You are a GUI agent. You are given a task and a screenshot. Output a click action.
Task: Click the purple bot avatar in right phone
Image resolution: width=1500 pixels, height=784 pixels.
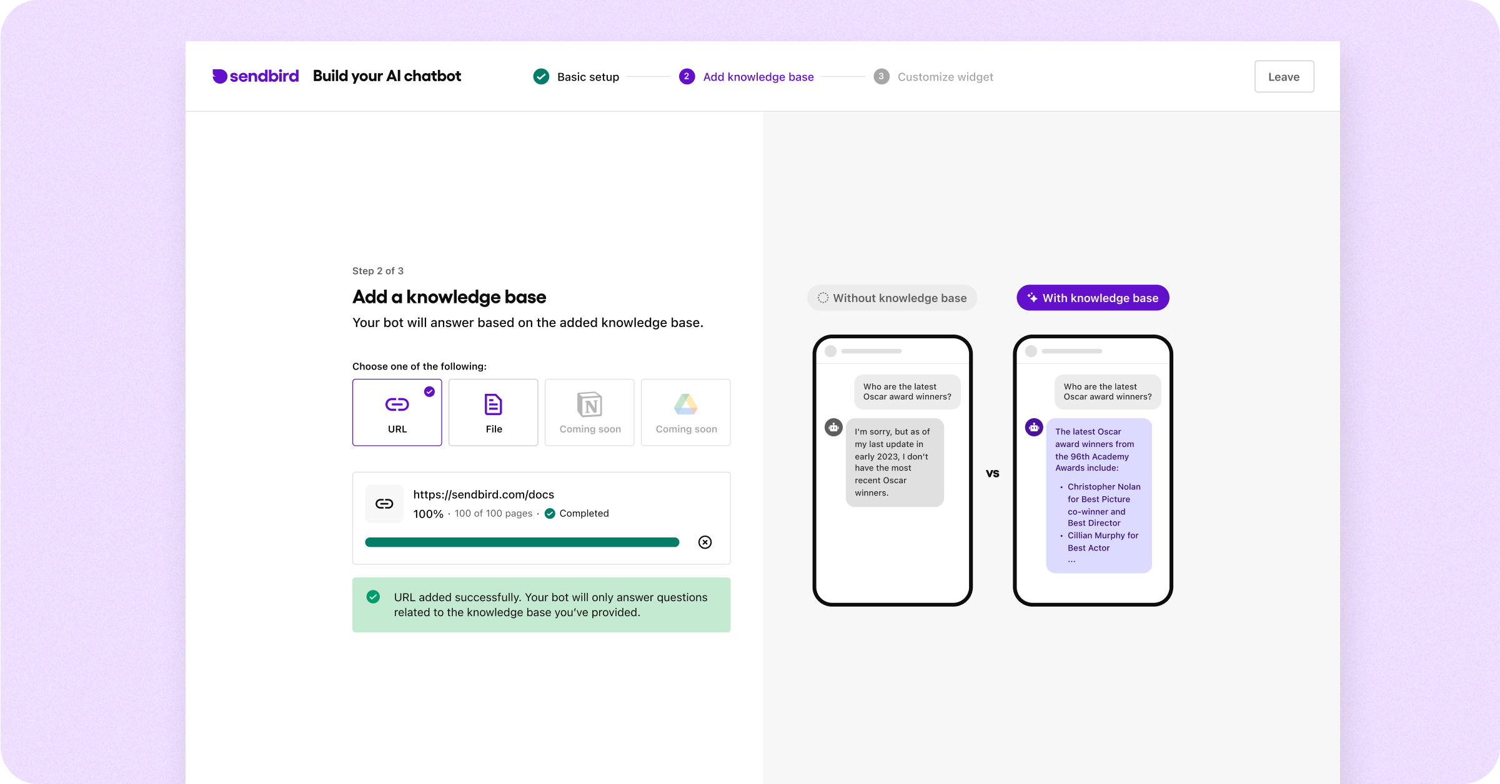(x=1035, y=428)
